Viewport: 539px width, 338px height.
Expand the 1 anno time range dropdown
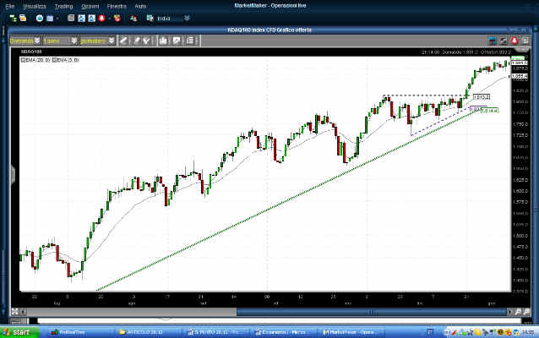click(x=74, y=40)
